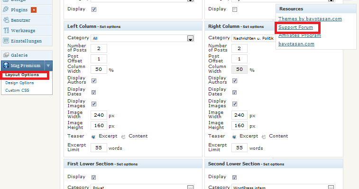359x189 pixels.
Task: Select Excerpt teaser in Right Column
Action: 234,137
